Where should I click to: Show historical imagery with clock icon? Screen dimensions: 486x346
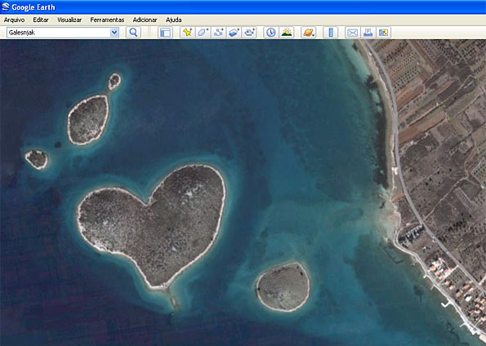tap(271, 32)
